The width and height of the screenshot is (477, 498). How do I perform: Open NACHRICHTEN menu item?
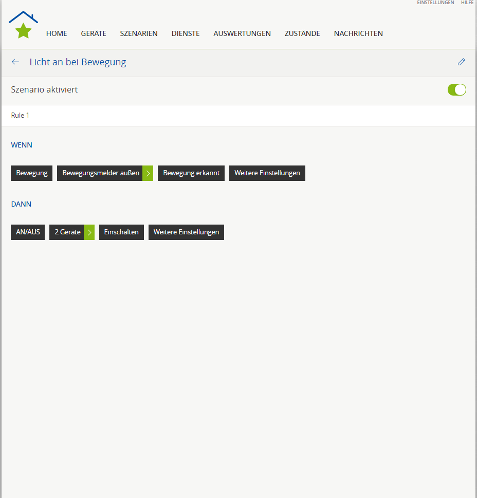358,33
